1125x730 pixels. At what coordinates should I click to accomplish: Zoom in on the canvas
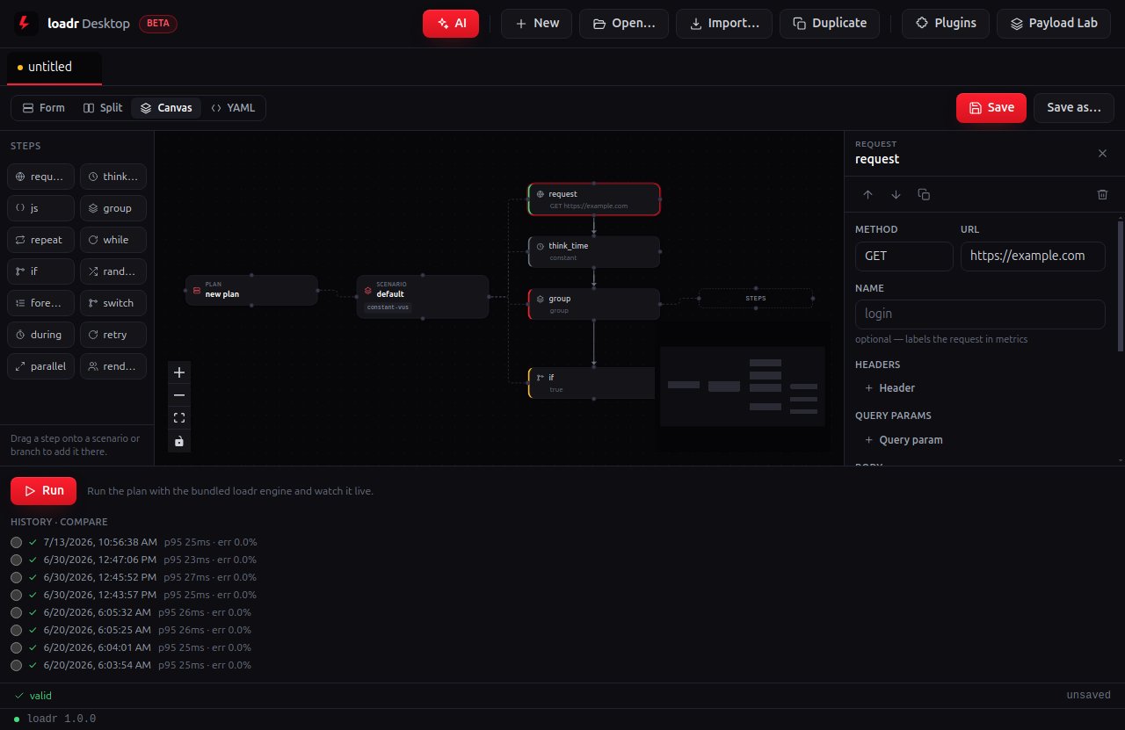pyautogui.click(x=179, y=372)
